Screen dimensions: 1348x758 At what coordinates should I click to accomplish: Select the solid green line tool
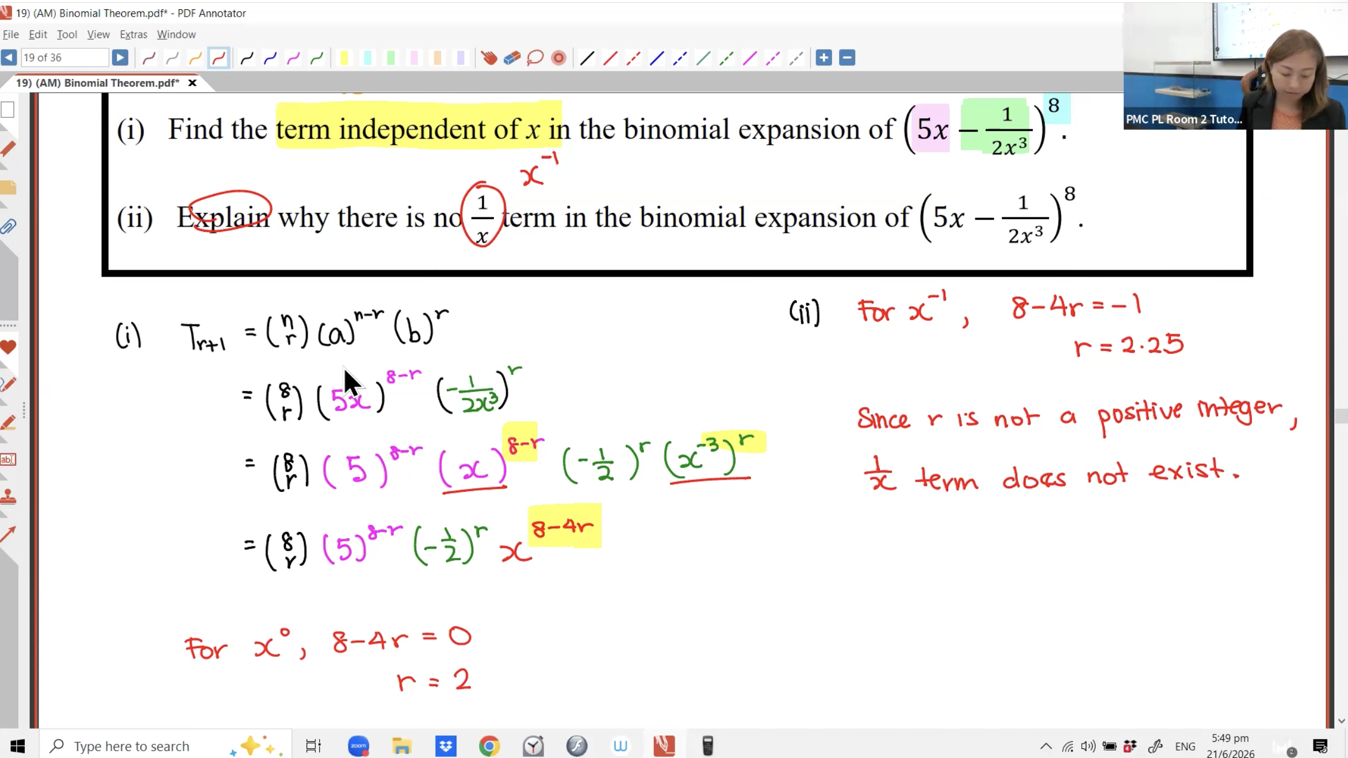point(703,58)
